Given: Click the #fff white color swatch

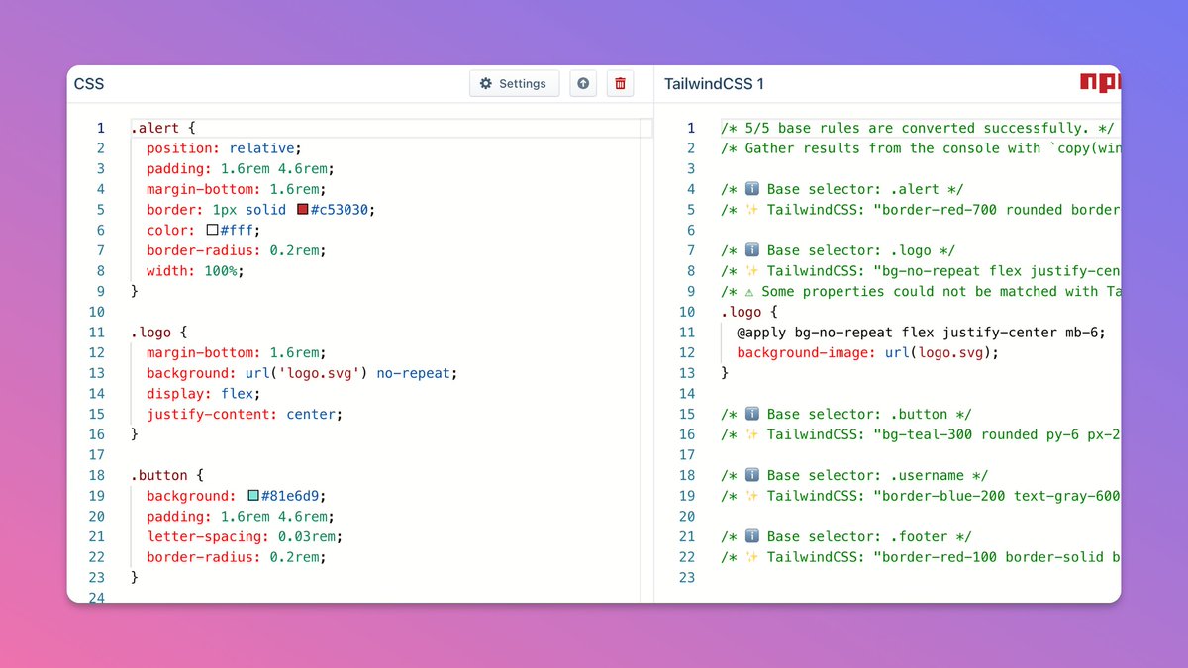Looking at the screenshot, I should pyautogui.click(x=212, y=230).
